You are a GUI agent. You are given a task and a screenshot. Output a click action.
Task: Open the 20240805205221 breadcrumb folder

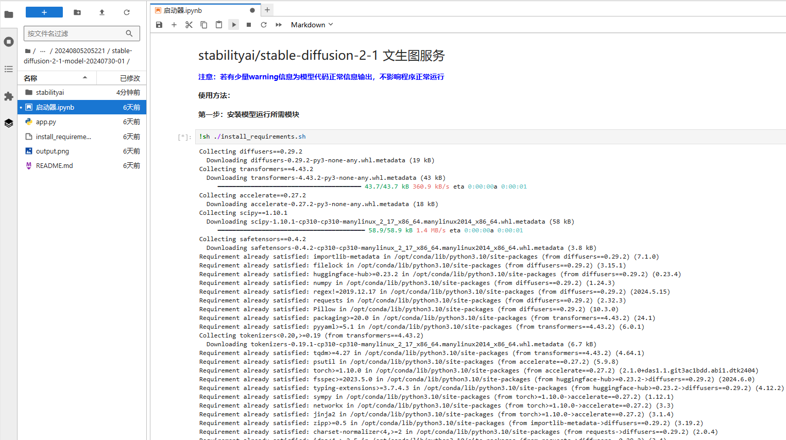pyautogui.click(x=80, y=51)
